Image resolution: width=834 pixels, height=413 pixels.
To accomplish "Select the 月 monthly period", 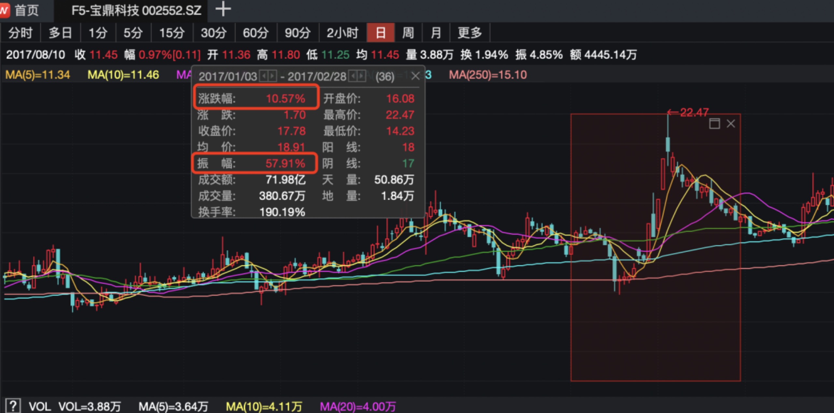I will tap(436, 33).
